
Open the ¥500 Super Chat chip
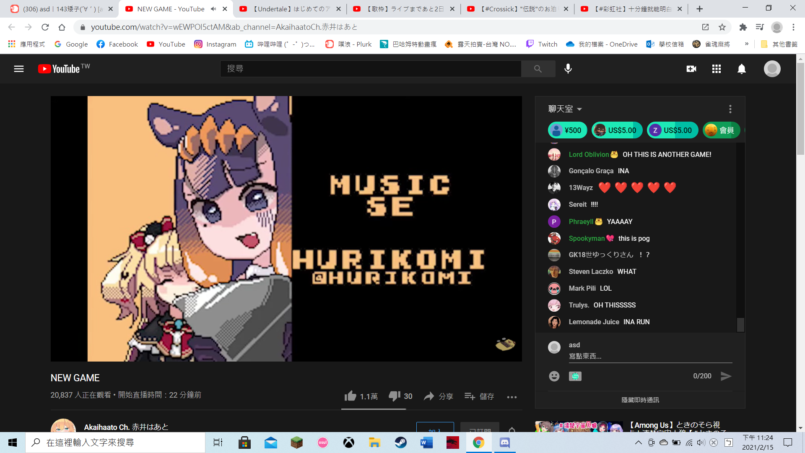[x=568, y=130]
